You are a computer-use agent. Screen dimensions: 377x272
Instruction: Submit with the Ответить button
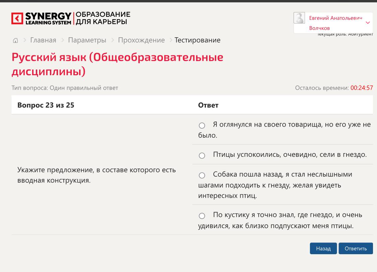[x=356, y=248]
